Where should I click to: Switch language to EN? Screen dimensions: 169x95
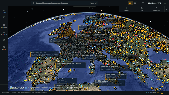click(135, 3)
